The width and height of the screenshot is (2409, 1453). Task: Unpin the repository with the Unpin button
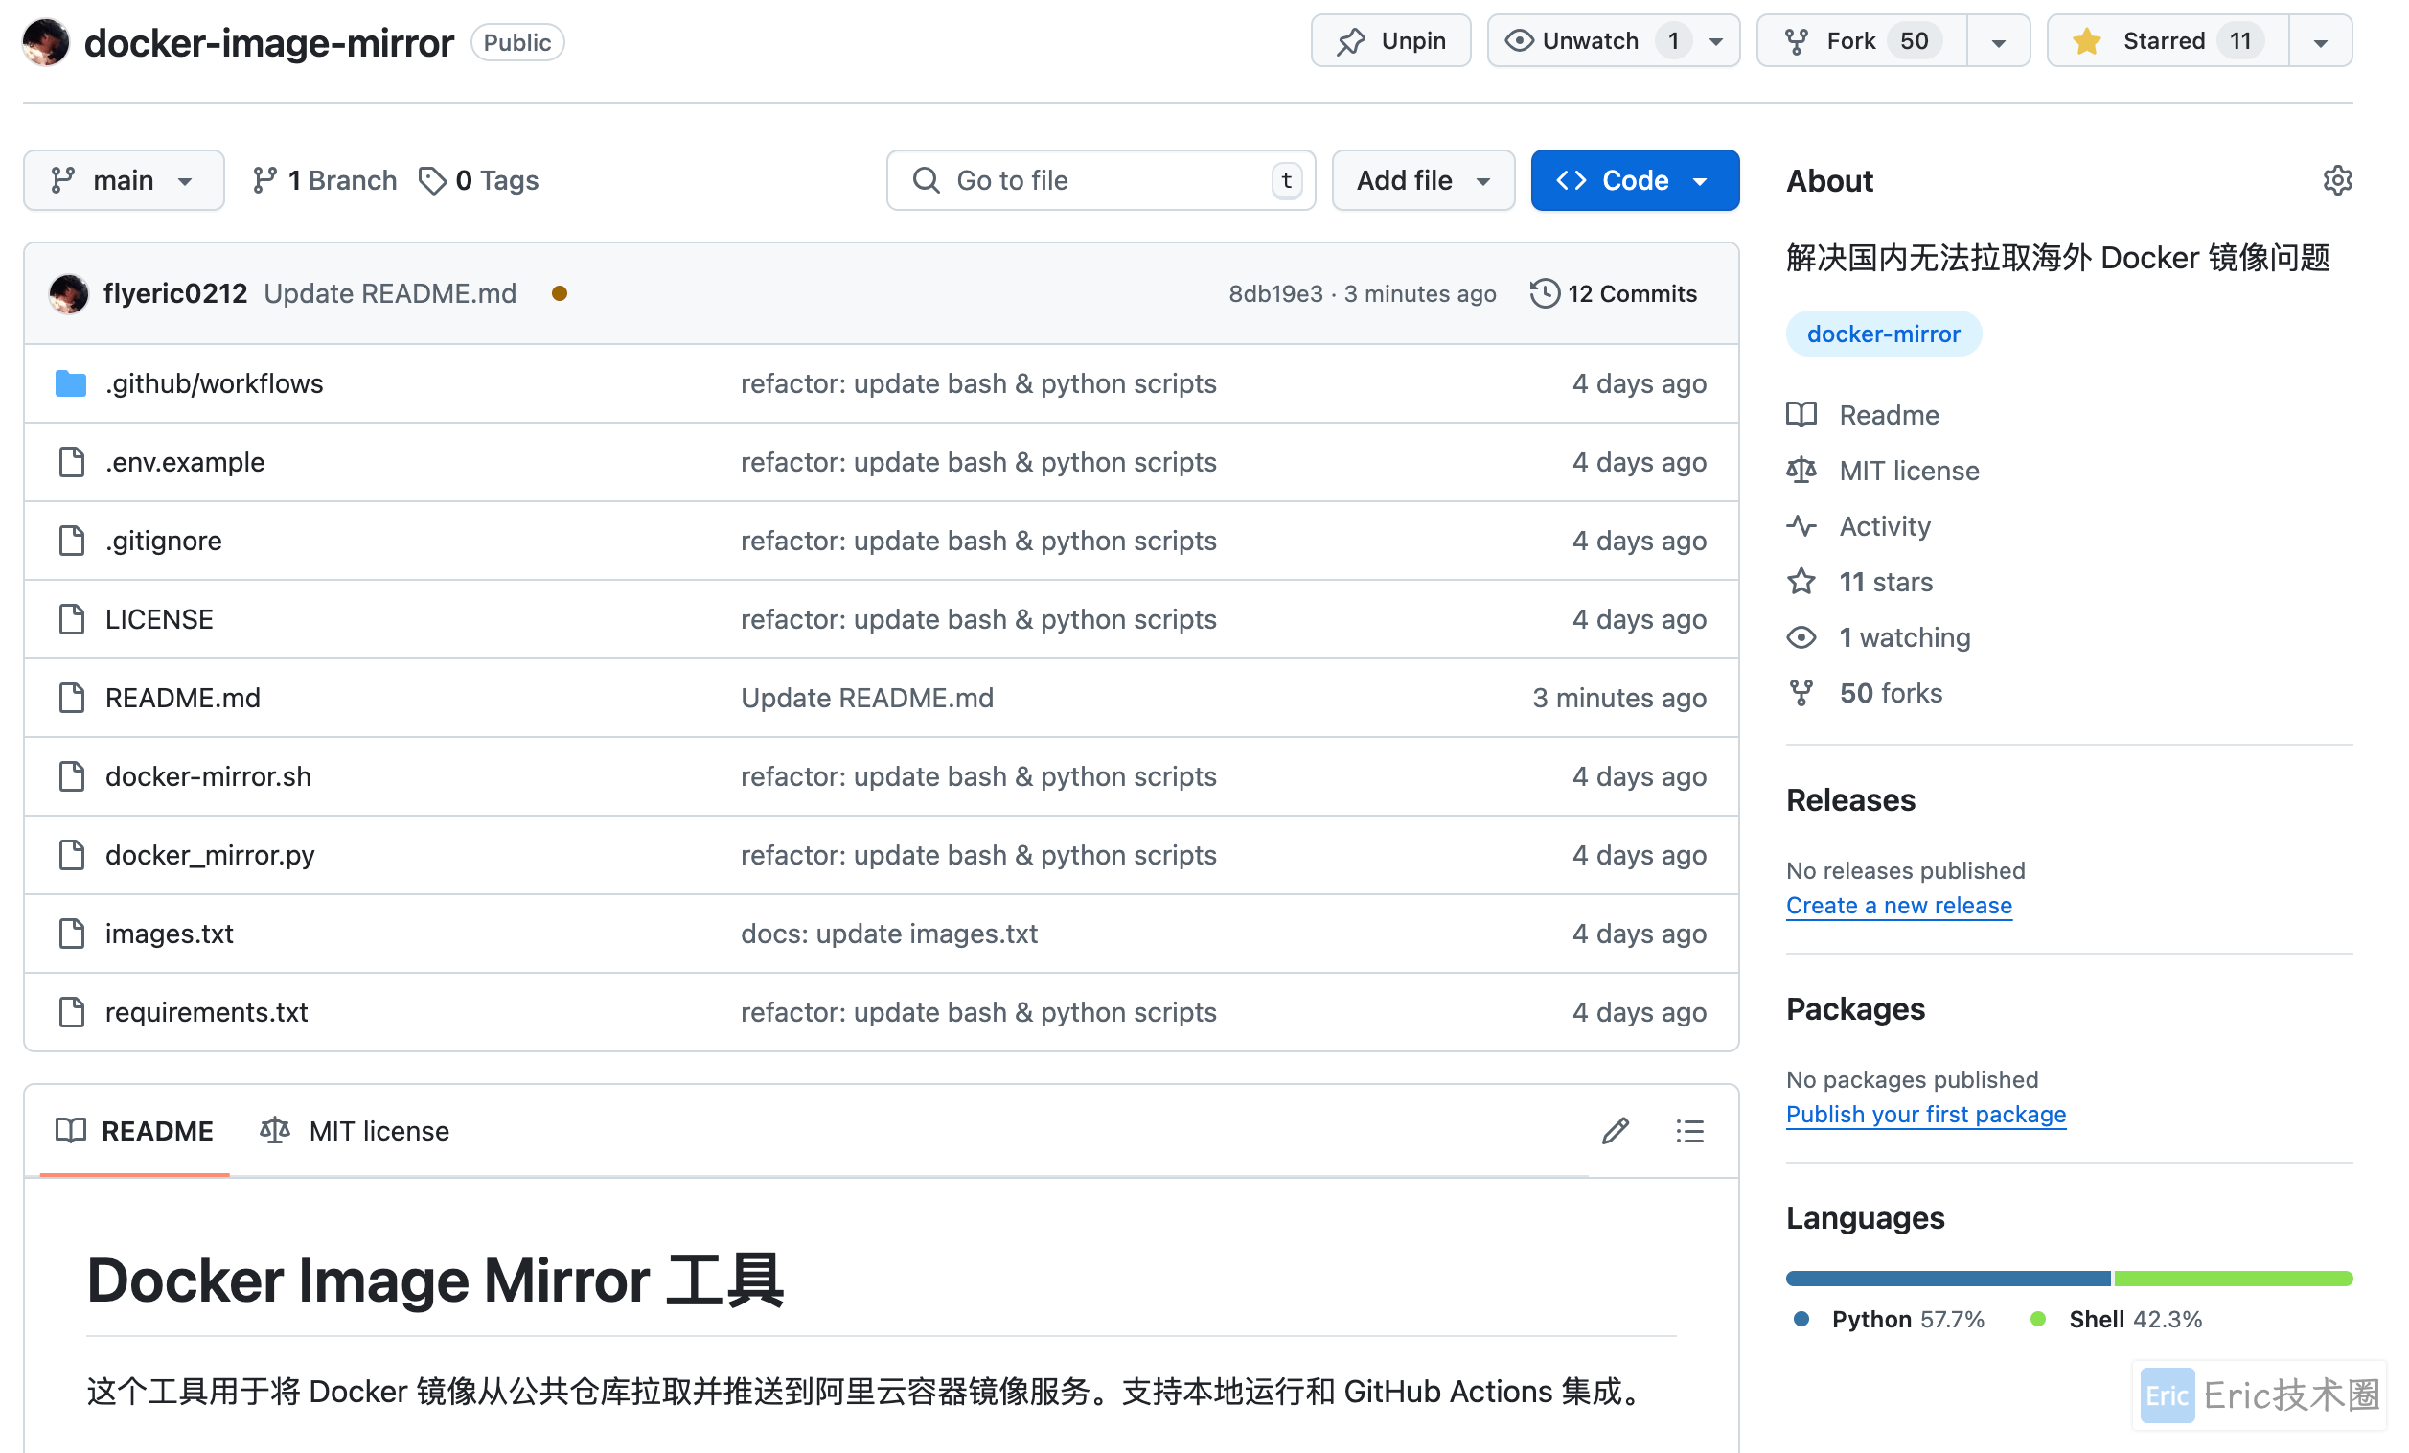pos(1390,41)
